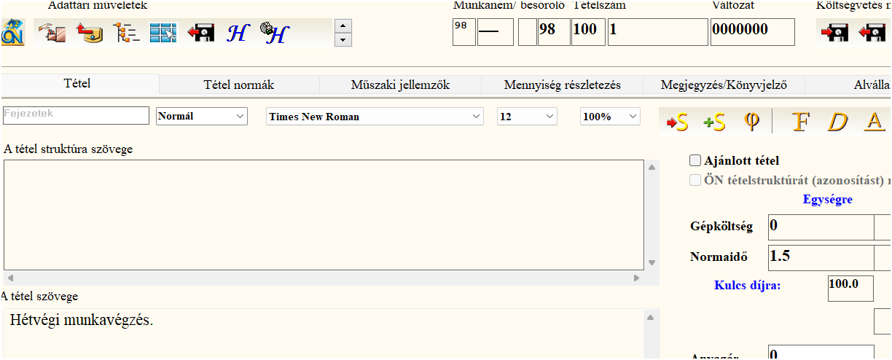Click the orange phi symbol icon

coord(751,122)
